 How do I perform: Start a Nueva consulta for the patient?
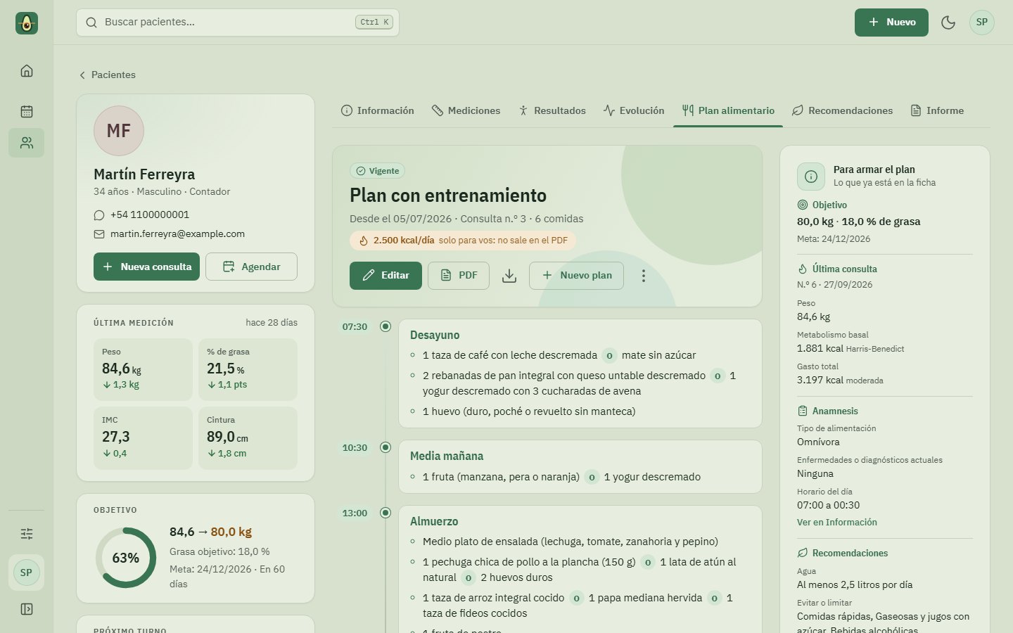click(x=147, y=267)
